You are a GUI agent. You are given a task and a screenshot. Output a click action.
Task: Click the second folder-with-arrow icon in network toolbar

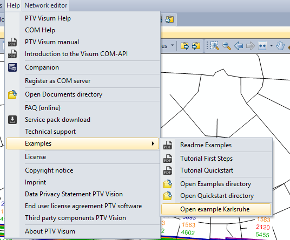click(x=196, y=46)
